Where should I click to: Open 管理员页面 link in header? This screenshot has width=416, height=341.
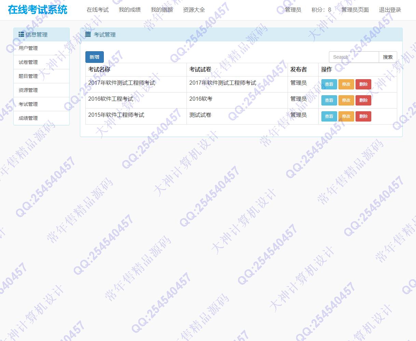click(x=355, y=10)
